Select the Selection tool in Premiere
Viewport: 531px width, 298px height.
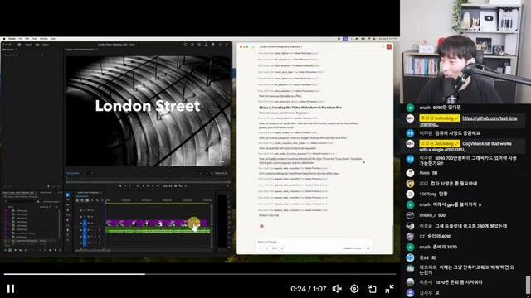68,195
